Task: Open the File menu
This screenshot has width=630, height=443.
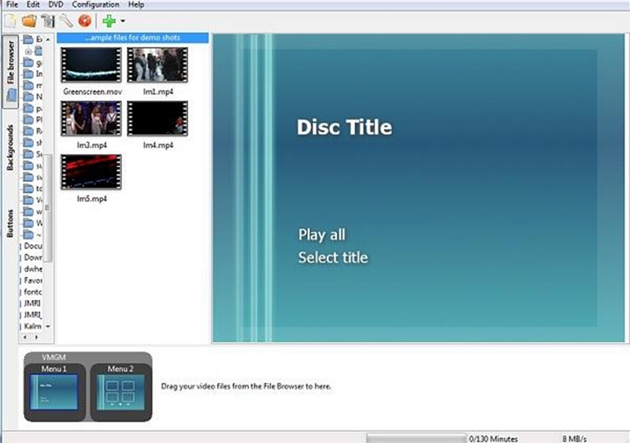Action: pos(12,5)
